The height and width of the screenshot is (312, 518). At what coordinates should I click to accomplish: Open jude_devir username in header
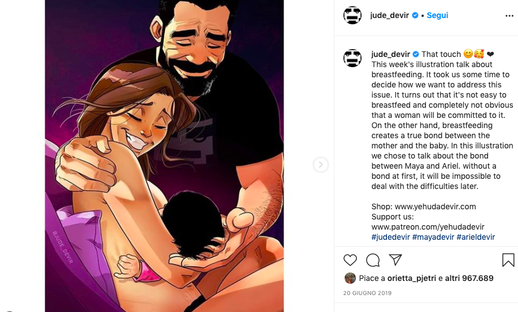click(389, 15)
